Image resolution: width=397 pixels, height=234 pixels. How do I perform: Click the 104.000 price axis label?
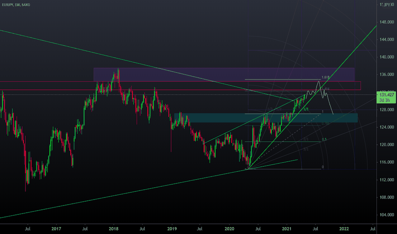pyautogui.click(x=387, y=214)
